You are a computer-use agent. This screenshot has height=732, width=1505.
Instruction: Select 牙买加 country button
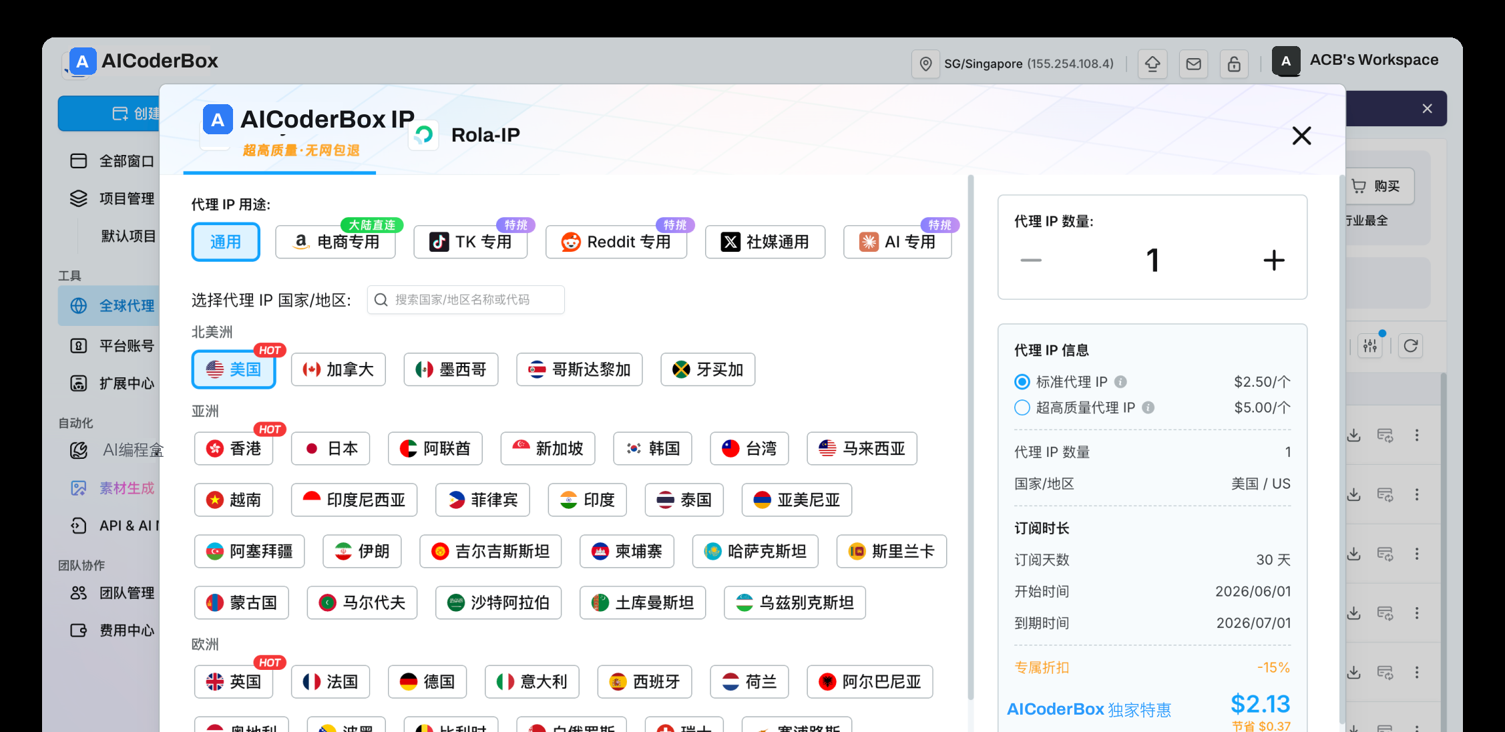tap(708, 369)
